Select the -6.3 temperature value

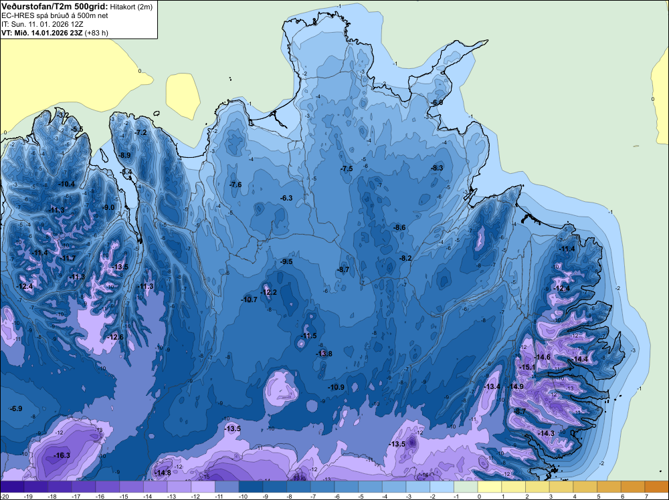[286, 199]
